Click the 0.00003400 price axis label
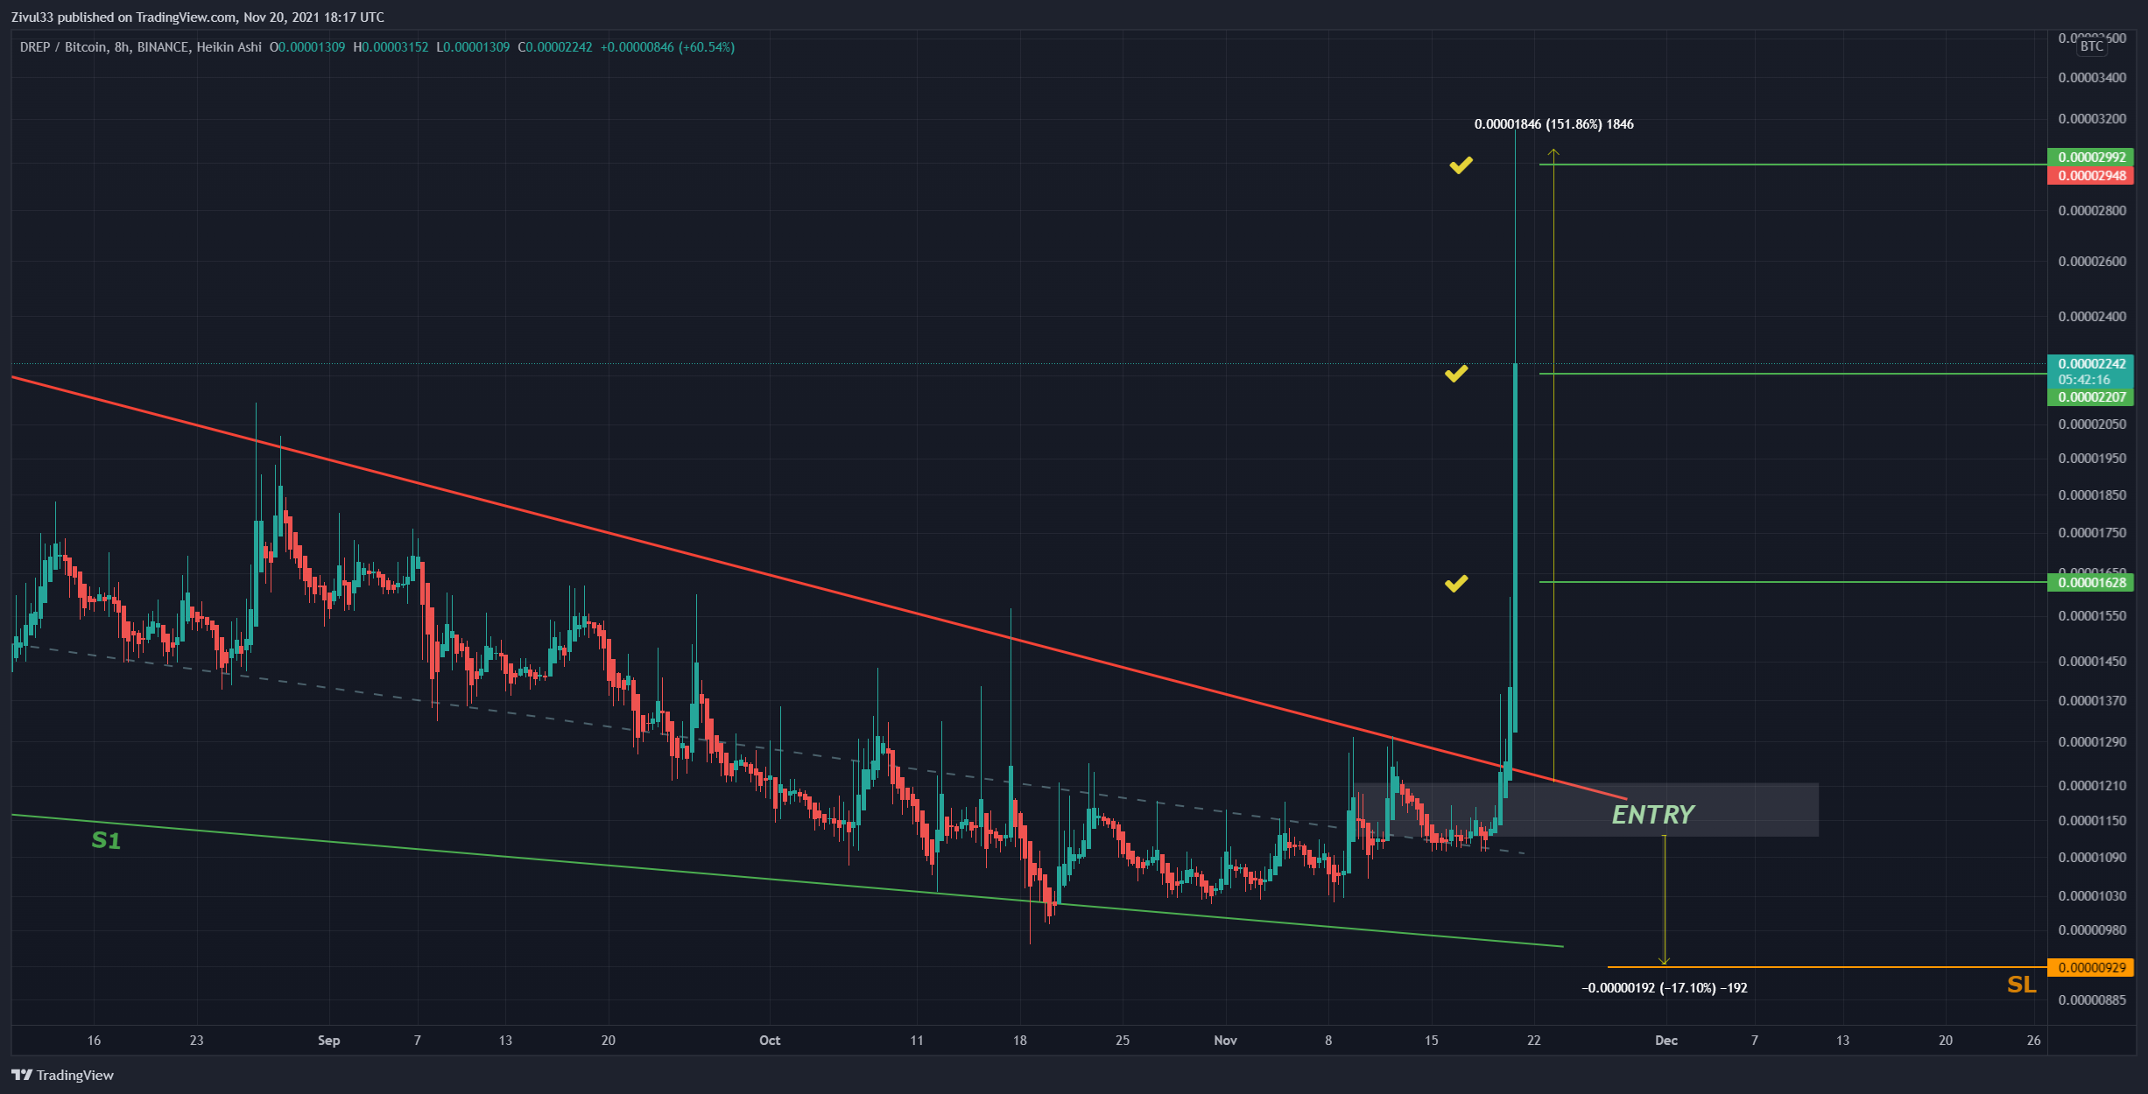 pyautogui.click(x=2092, y=78)
